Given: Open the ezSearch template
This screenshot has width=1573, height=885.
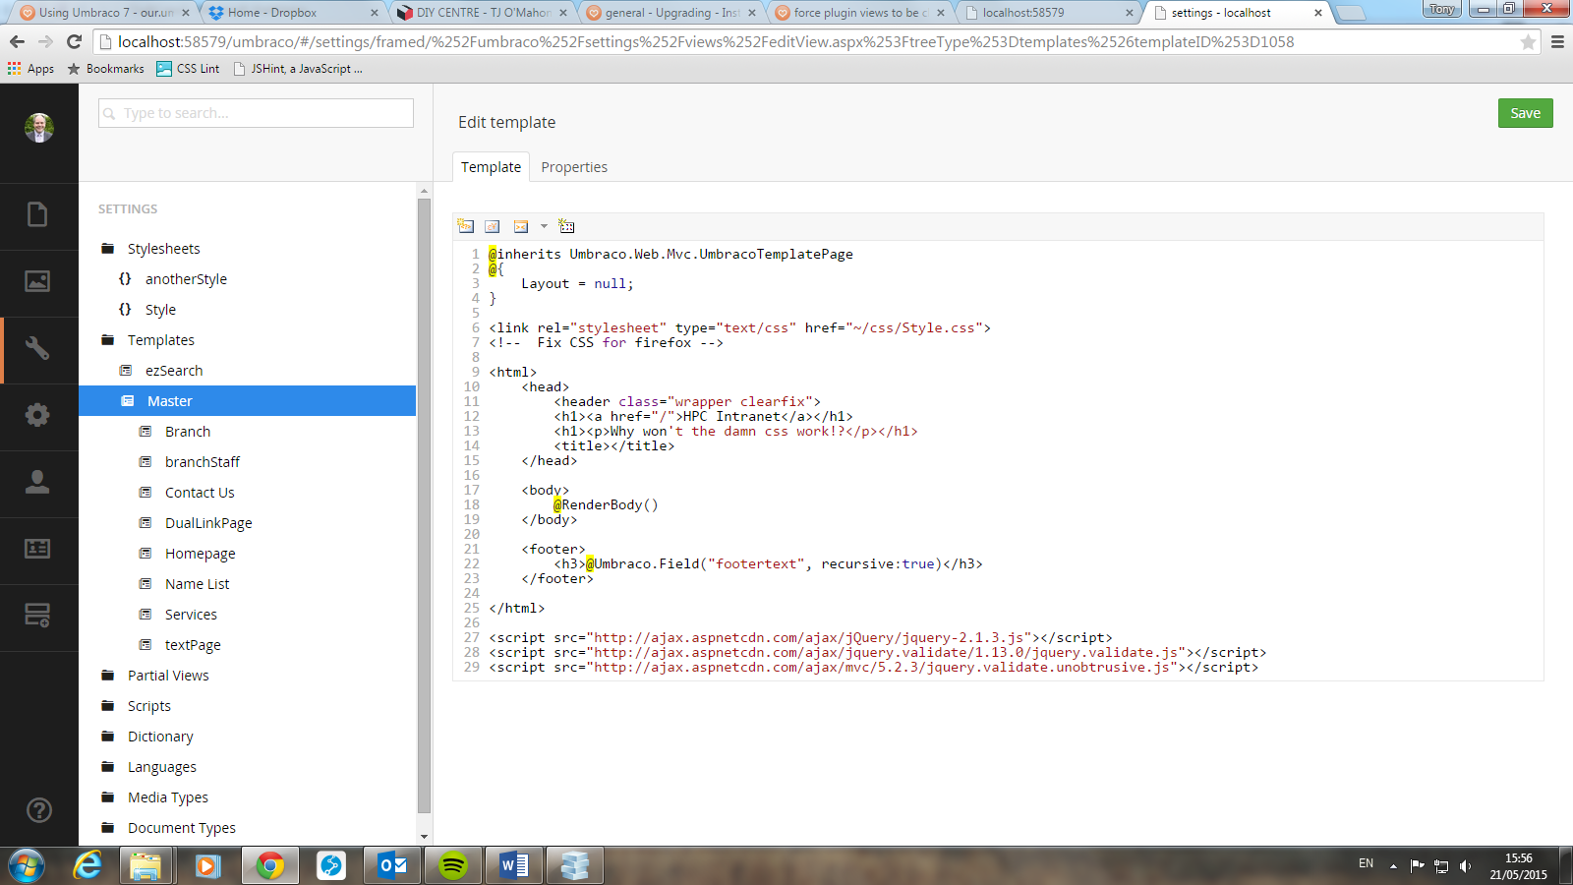Looking at the screenshot, I should pos(174,371).
